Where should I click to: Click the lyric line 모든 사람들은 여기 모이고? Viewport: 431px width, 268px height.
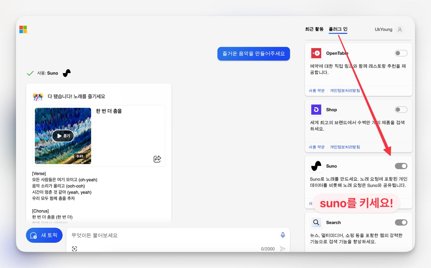tap(65, 180)
